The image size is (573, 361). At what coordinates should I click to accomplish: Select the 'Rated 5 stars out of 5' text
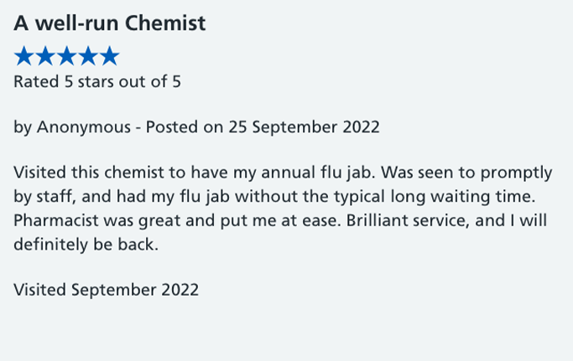(x=97, y=81)
